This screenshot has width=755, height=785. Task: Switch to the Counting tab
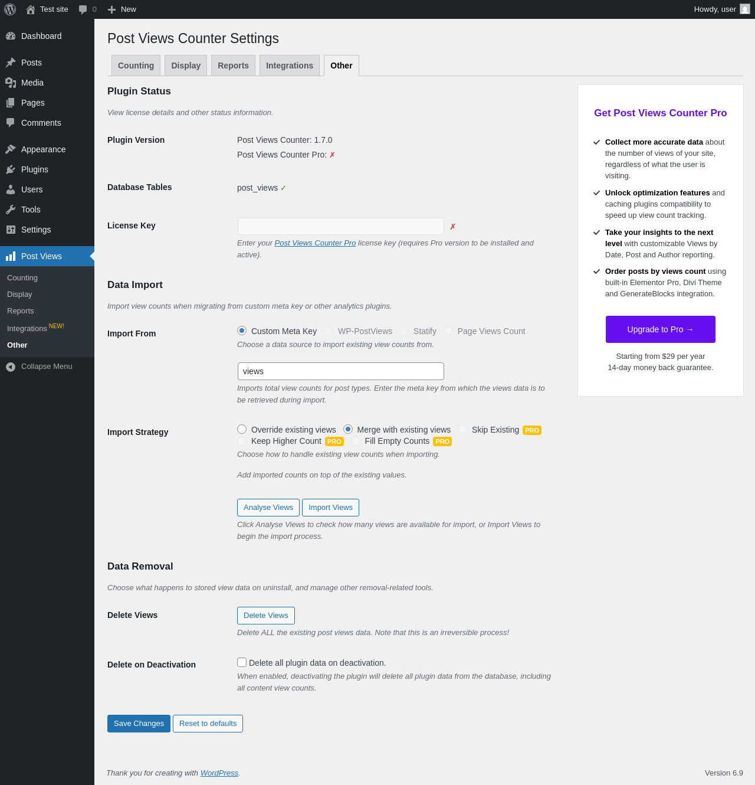pyautogui.click(x=136, y=66)
